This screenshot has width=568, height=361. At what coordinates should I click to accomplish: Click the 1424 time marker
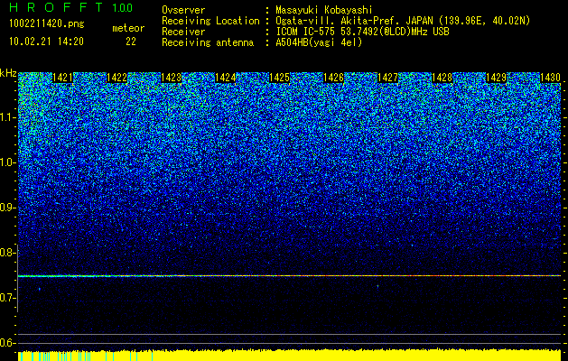(226, 78)
